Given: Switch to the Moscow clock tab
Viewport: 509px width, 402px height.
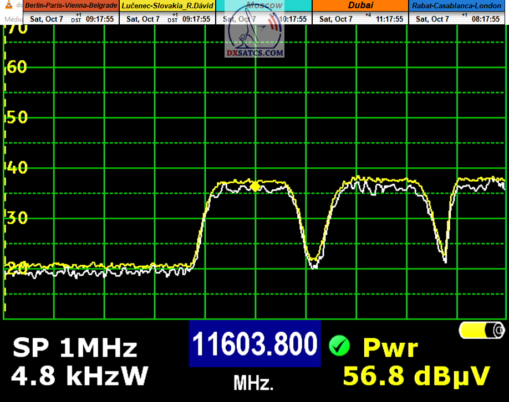Looking at the screenshot, I should click(x=264, y=6).
